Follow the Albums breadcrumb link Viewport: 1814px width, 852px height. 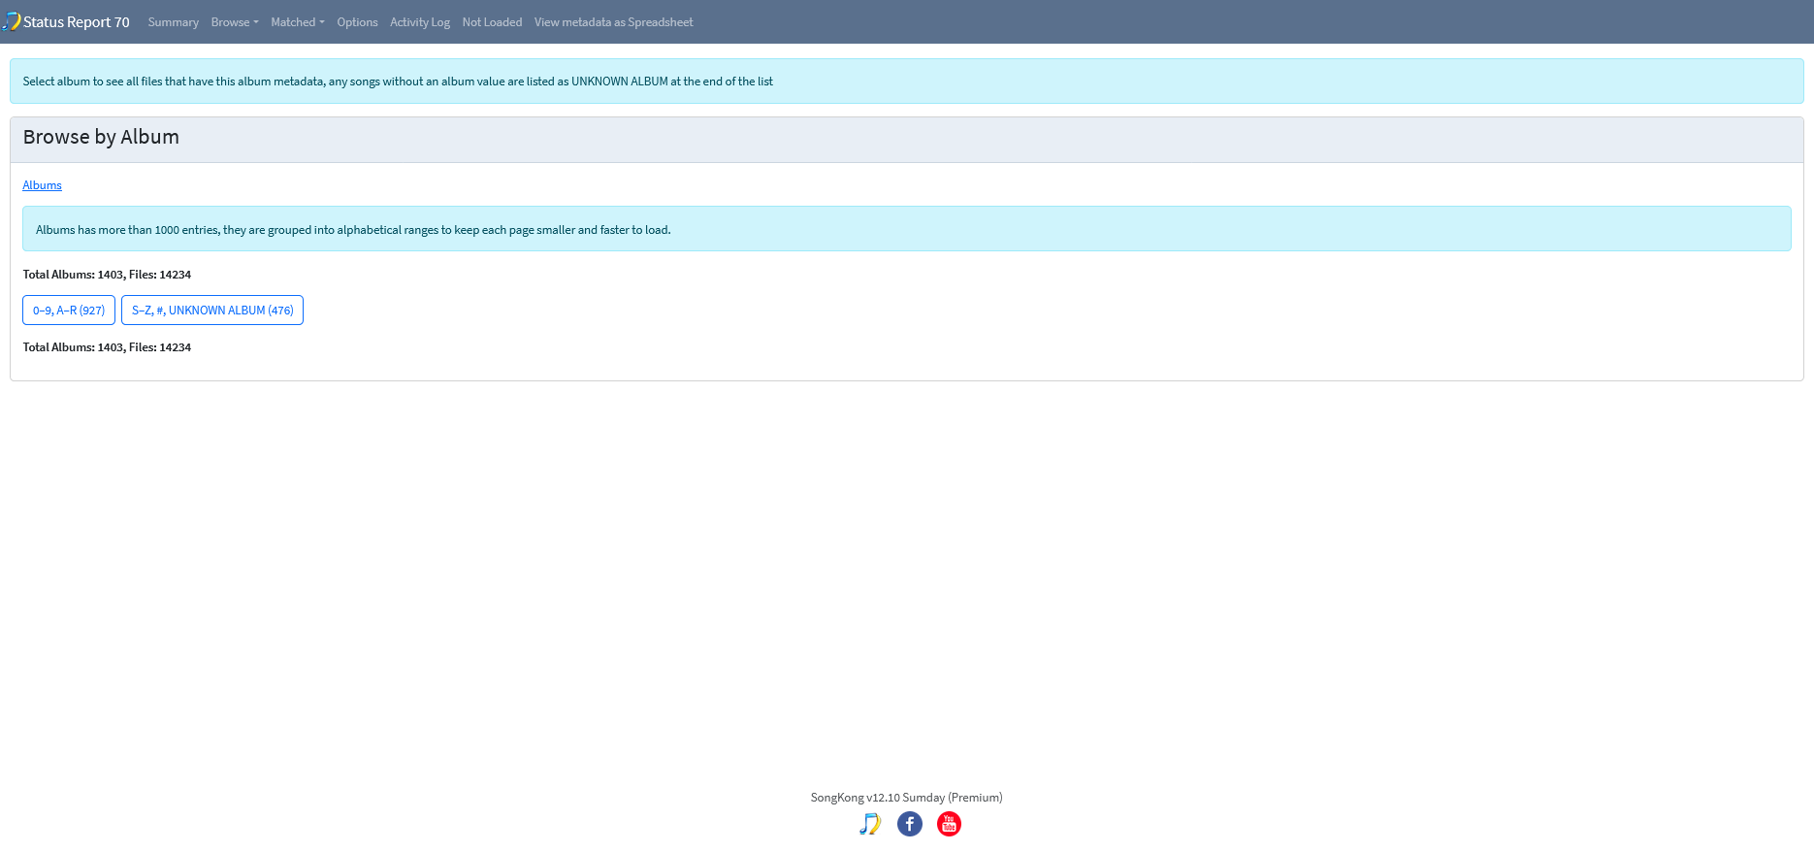[x=42, y=185]
